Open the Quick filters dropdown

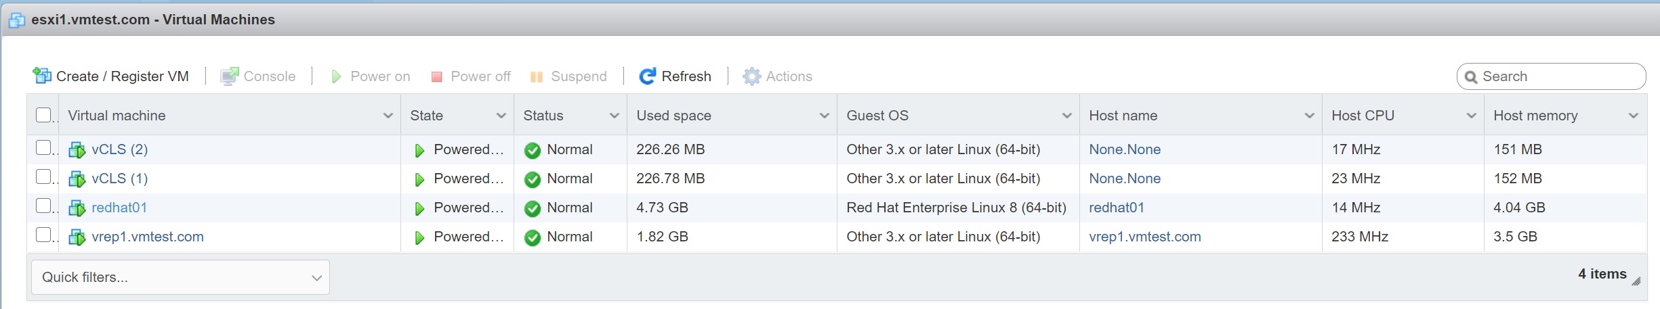click(180, 277)
